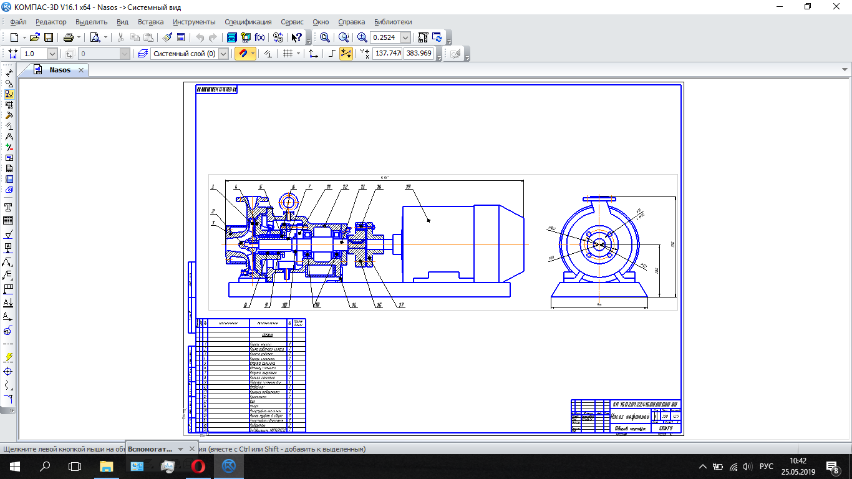Toggle the Orthogonal drawing mode button
The height and width of the screenshot is (479, 852).
click(x=332, y=54)
